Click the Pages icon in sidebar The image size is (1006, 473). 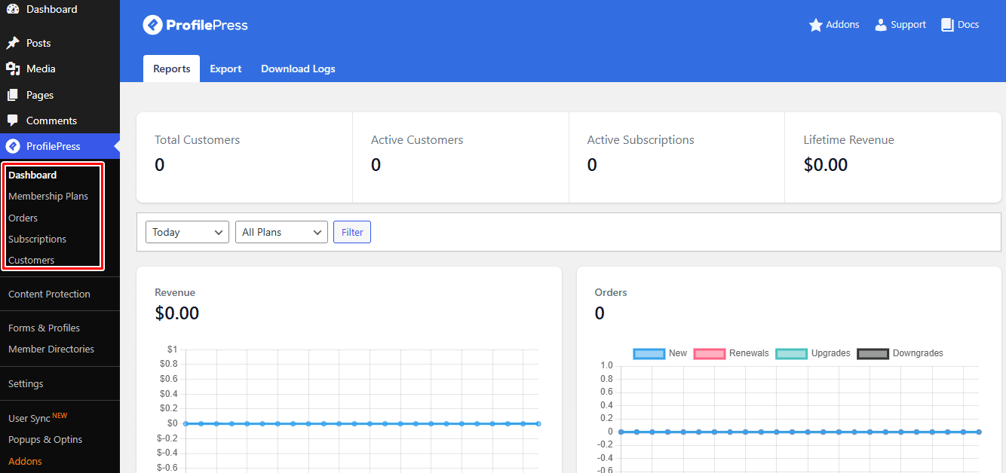click(x=13, y=95)
